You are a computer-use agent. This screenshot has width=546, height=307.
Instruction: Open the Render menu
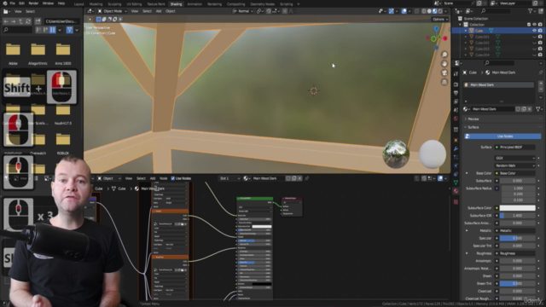pyautogui.click(x=33, y=3)
